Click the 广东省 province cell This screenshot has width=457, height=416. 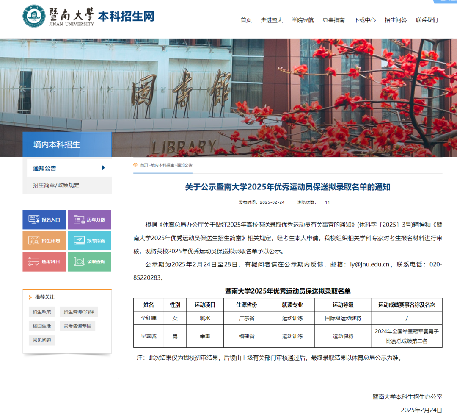pyautogui.click(x=247, y=318)
